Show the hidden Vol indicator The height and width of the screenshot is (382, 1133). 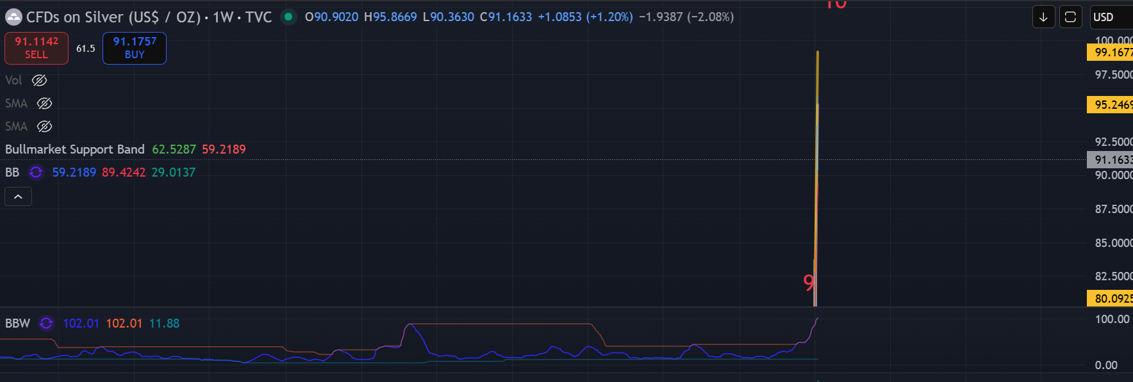(x=40, y=80)
